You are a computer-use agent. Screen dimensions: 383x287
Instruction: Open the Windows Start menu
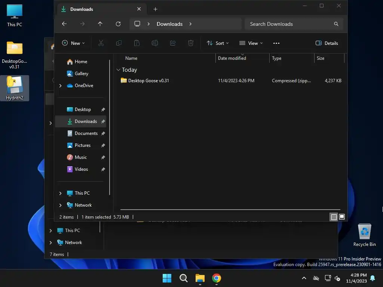point(167,278)
